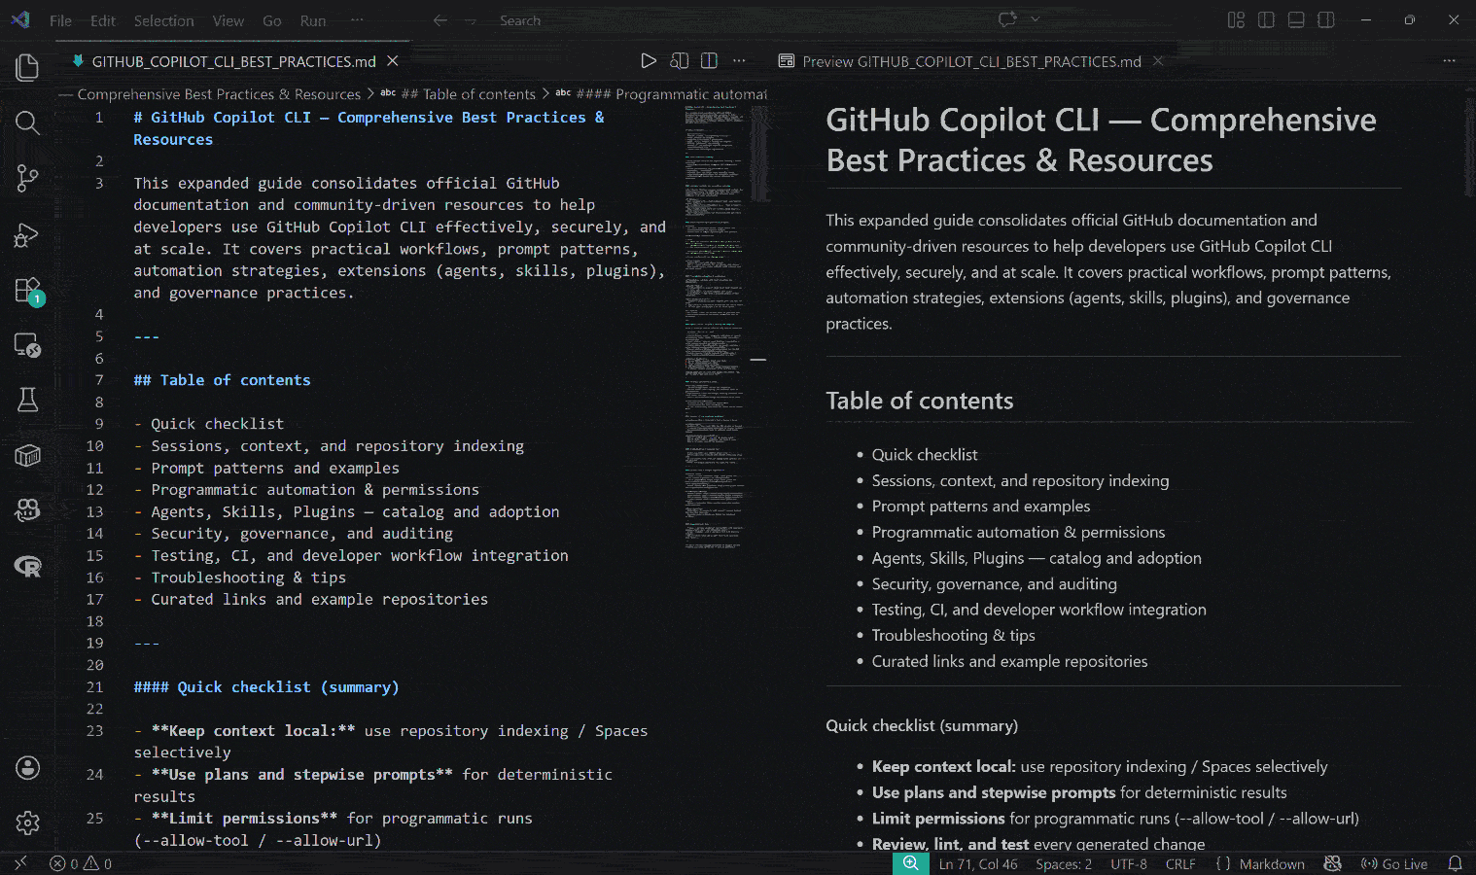This screenshot has height=875, width=1476.
Task: Open dropdown arrow beside Copilot title icon
Action: pos(1035,19)
